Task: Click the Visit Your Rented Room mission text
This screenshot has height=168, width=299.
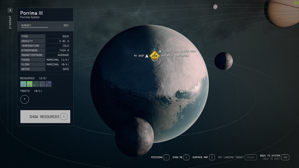Action: 180,51
